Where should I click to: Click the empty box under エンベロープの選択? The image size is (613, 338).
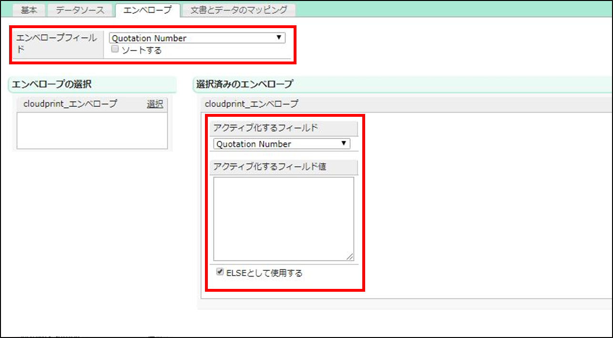[92, 130]
